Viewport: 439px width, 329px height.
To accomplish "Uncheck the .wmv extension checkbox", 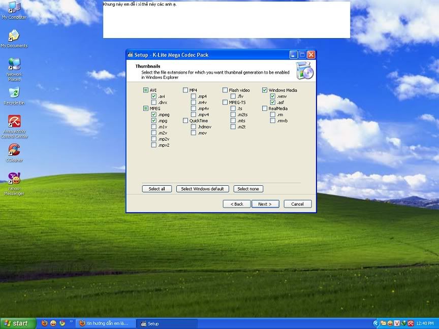I will point(273,96).
